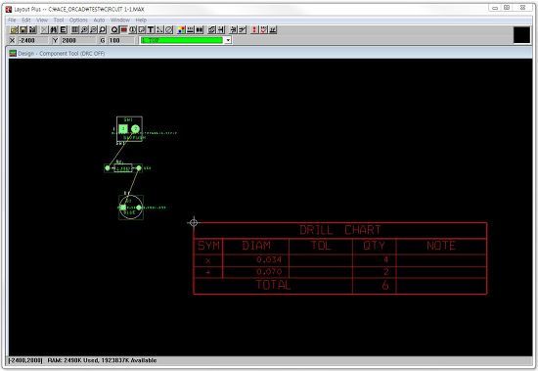Click the TOTAL label in drill chart

(273, 285)
